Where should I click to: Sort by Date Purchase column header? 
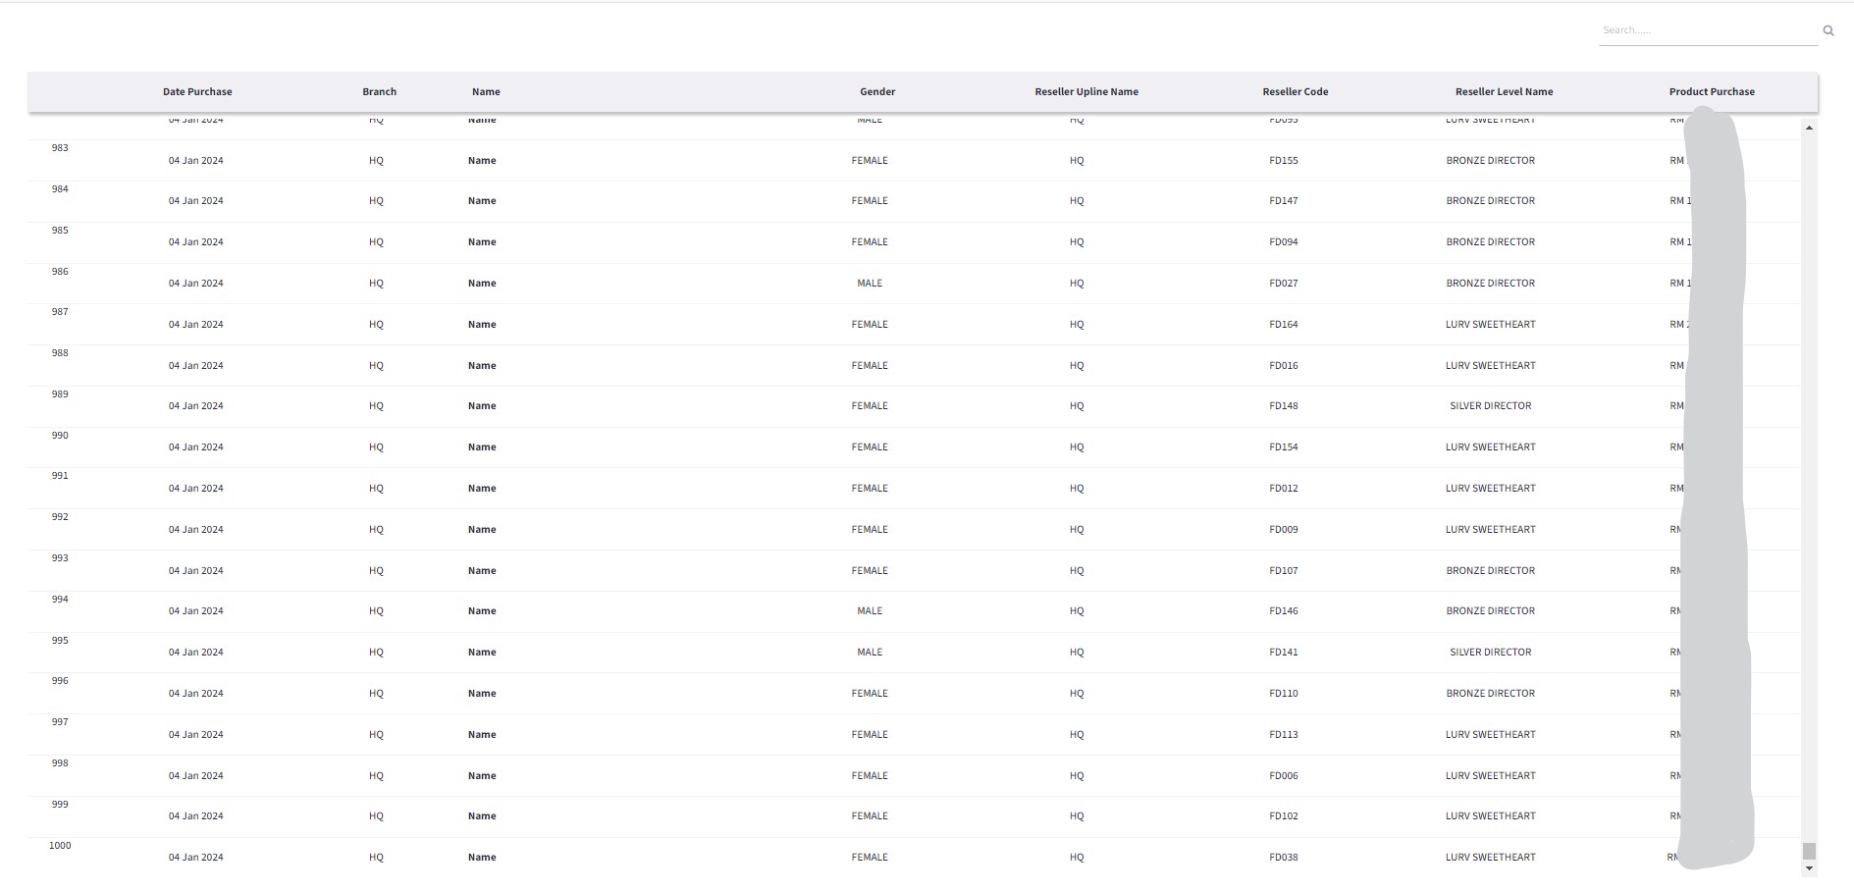click(x=197, y=91)
